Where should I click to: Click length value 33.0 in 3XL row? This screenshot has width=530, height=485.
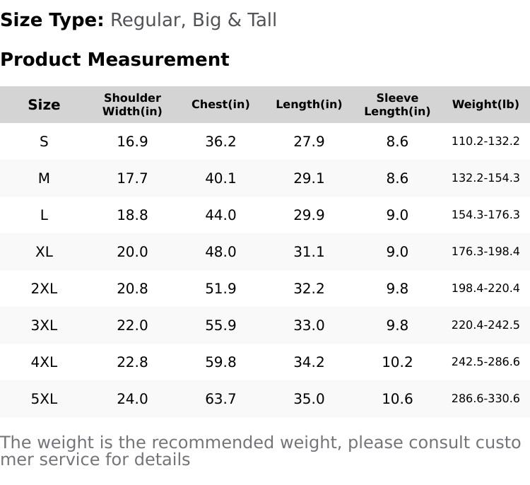pos(309,325)
